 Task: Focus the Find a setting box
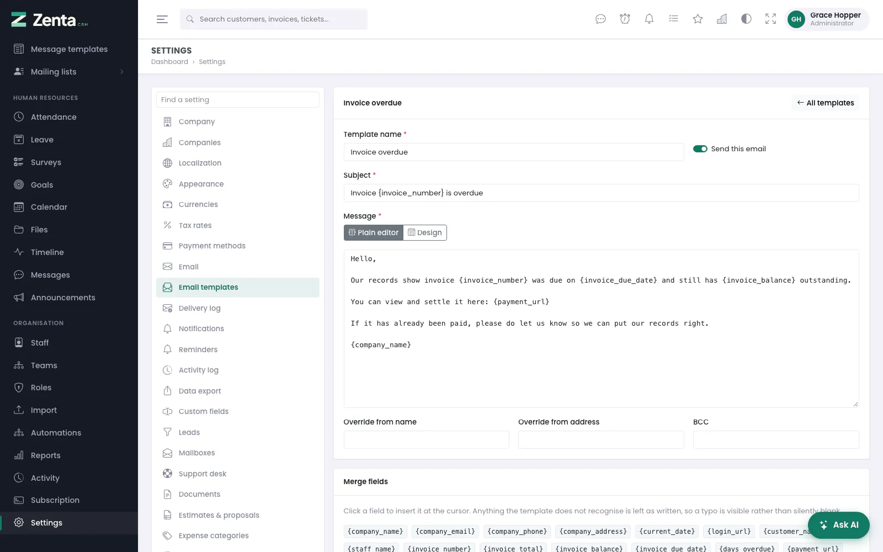click(238, 100)
